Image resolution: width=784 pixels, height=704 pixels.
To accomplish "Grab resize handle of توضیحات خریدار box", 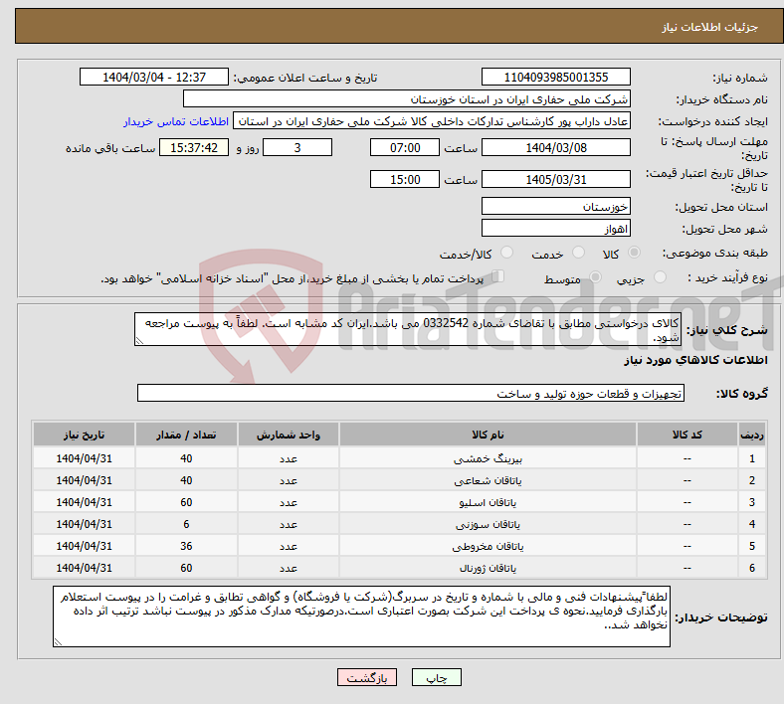I will tap(60, 641).
